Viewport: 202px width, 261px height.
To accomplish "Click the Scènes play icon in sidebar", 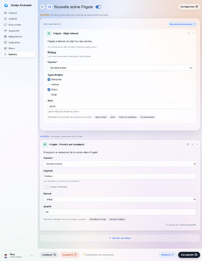I will [x=5, y=54].
